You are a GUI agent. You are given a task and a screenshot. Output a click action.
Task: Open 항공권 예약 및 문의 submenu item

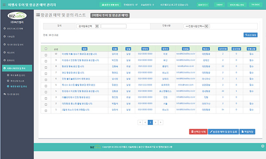coord(19,86)
